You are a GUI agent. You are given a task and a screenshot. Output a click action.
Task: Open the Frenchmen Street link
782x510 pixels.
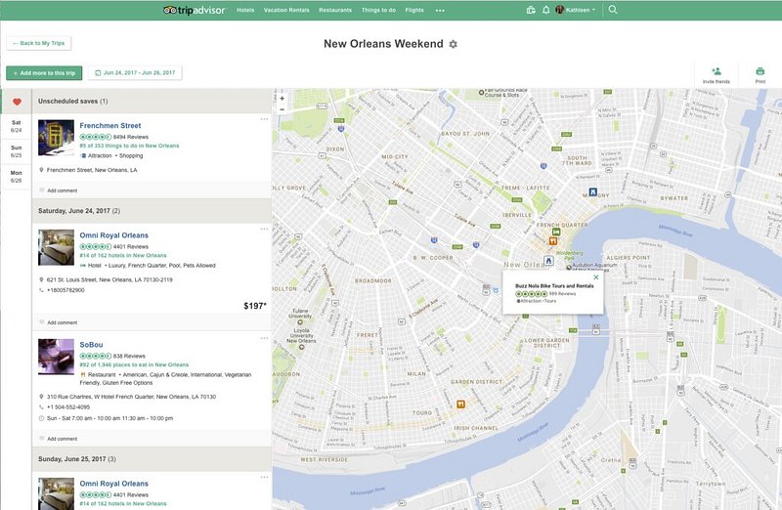tap(110, 126)
